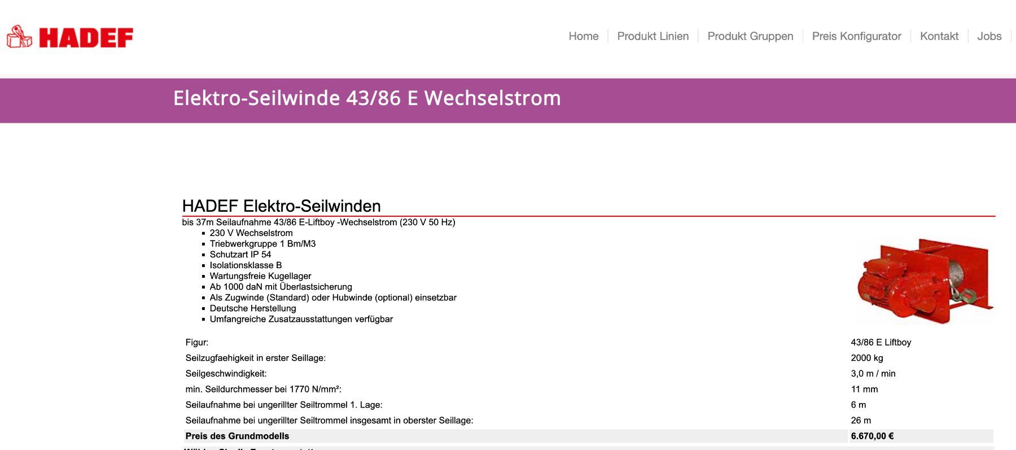Click the value '43/86 E Liftboy'
The width and height of the screenshot is (1016, 450).
[881, 342]
